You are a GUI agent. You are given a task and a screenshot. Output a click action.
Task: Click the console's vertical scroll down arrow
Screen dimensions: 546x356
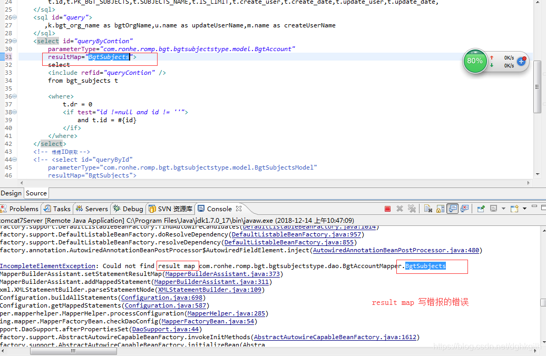[543, 343]
